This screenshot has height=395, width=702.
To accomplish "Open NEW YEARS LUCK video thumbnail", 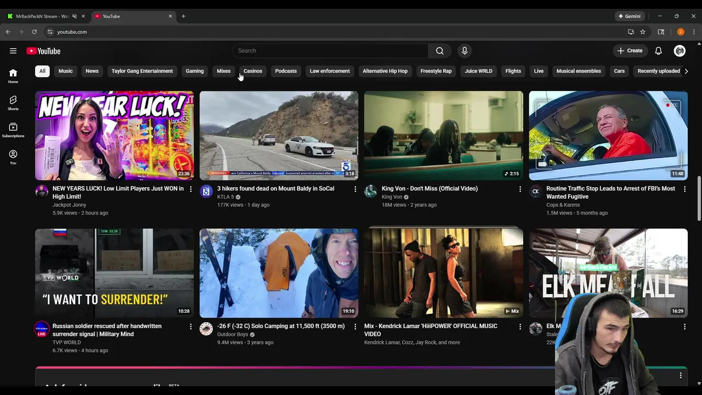I will coord(115,136).
